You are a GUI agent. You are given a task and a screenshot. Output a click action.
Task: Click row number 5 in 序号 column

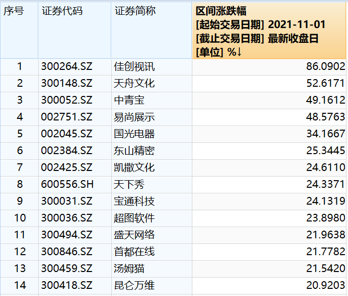20,134
